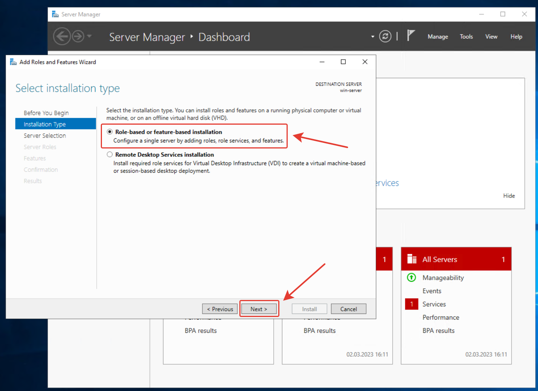Open the Manage menu in Server Manager
The width and height of the screenshot is (538, 391).
(438, 37)
